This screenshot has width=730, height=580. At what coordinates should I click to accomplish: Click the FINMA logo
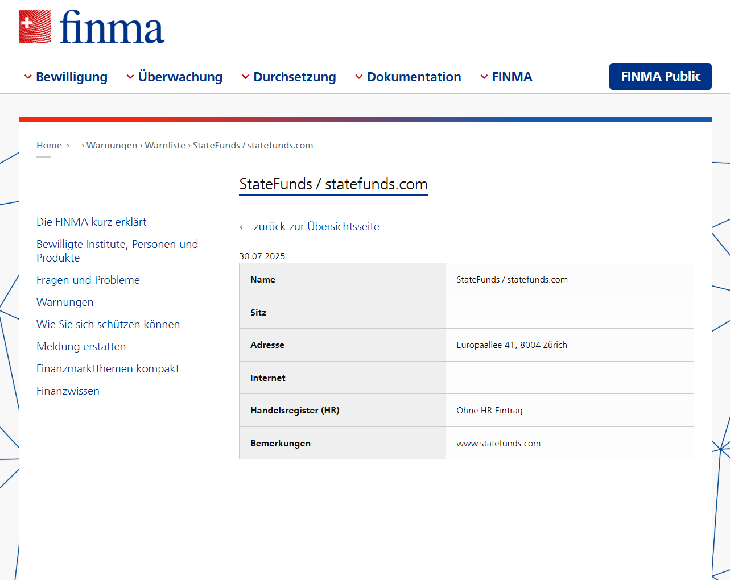pyautogui.click(x=92, y=27)
